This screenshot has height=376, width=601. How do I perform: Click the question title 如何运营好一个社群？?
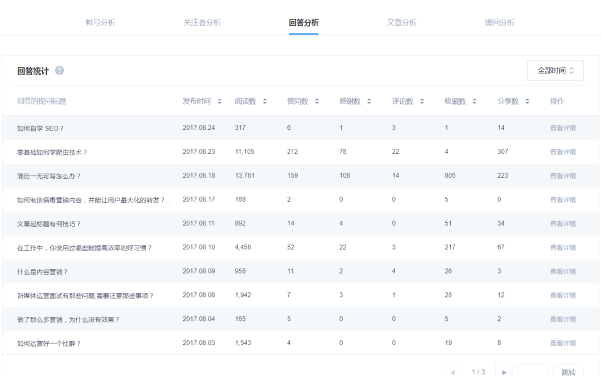click(x=48, y=343)
